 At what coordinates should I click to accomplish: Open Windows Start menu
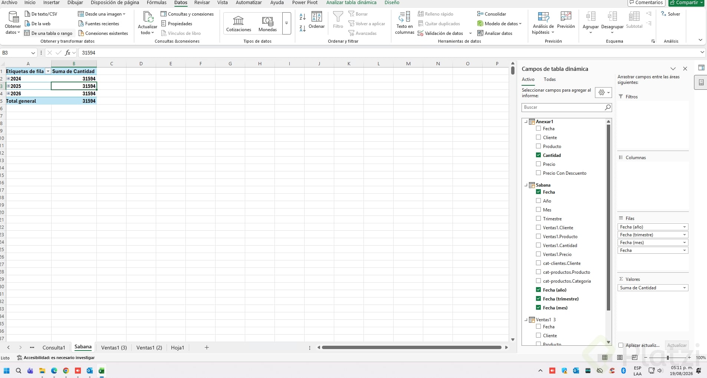coord(7,371)
